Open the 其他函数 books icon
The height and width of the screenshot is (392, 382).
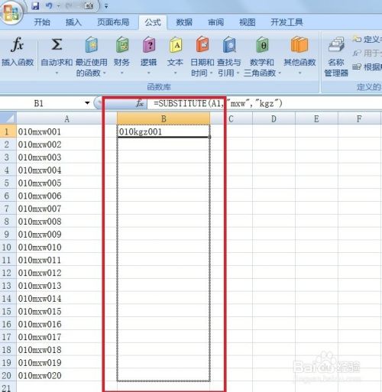(299, 44)
